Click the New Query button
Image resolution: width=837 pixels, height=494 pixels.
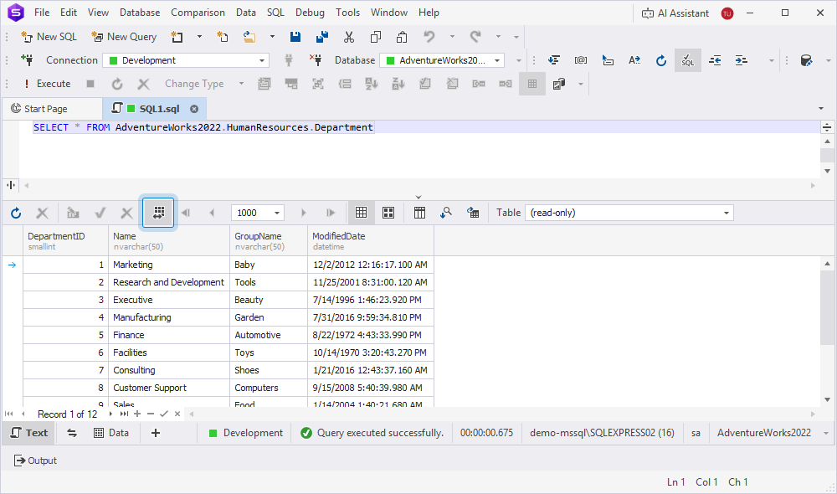click(124, 37)
